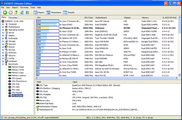Open the Help menu
Viewport: 182px width, 120px height.
(x=39, y=7)
